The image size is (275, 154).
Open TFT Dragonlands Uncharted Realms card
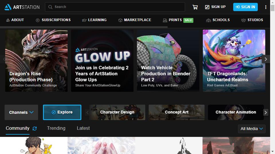[x=234, y=60]
